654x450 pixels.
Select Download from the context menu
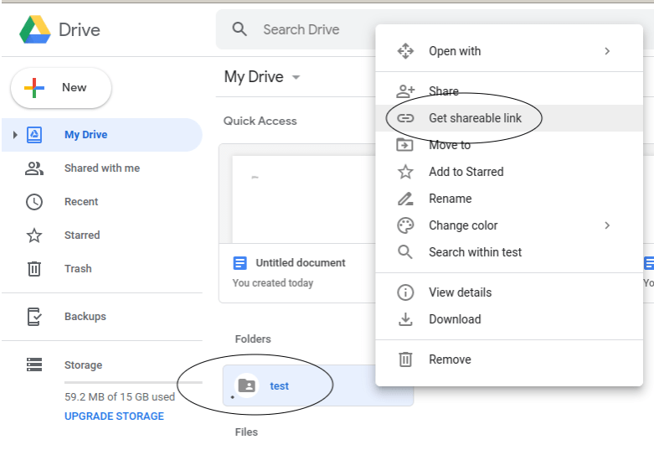click(x=455, y=319)
